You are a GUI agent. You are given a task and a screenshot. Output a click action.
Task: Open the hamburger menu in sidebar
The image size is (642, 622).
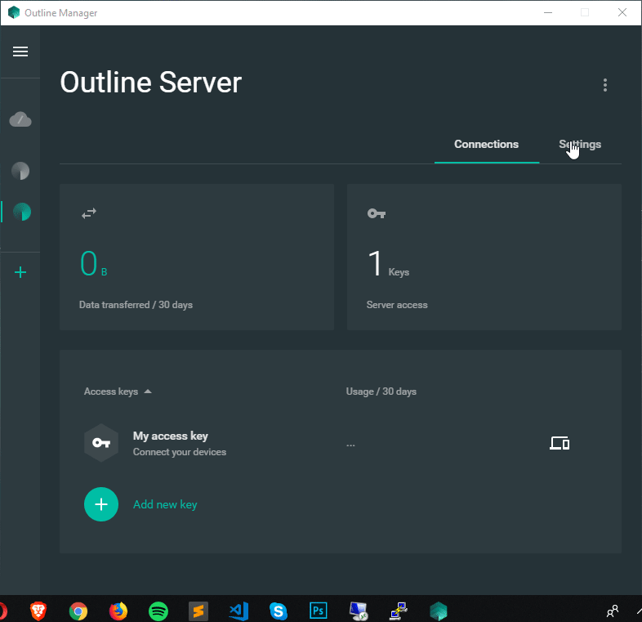(20, 51)
